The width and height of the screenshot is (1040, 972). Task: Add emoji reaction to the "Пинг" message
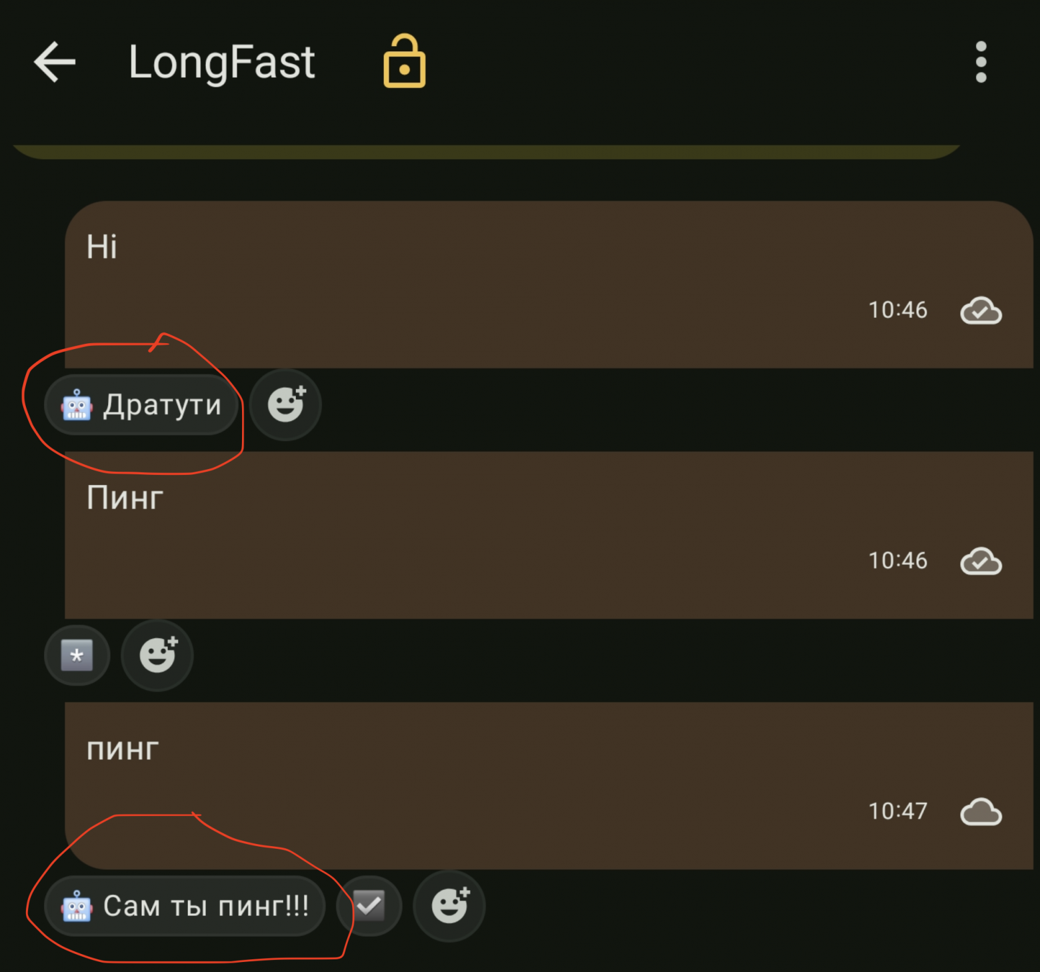pos(157,656)
